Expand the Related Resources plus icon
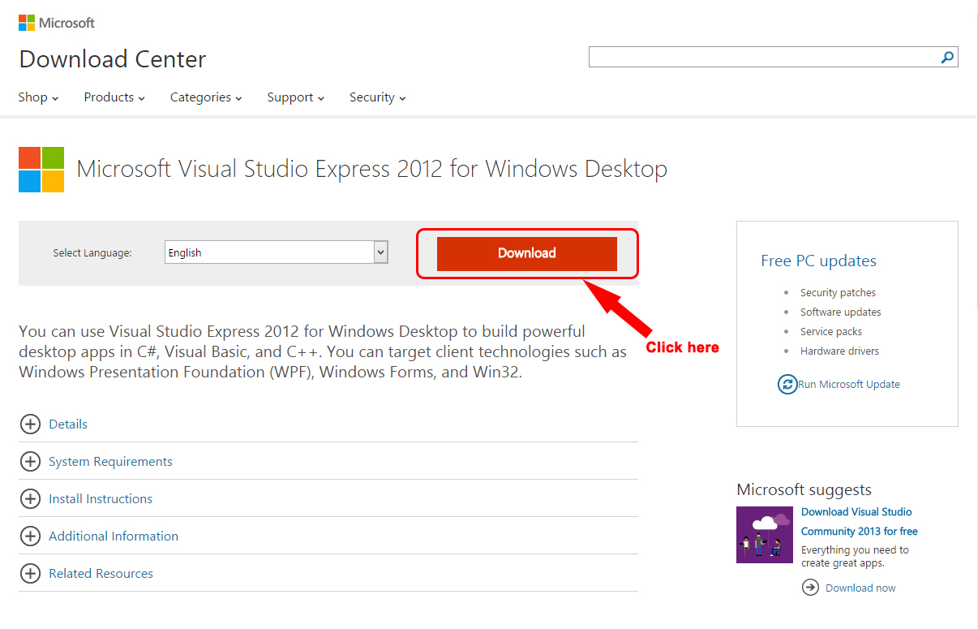This screenshot has height=629, width=978. [30, 573]
